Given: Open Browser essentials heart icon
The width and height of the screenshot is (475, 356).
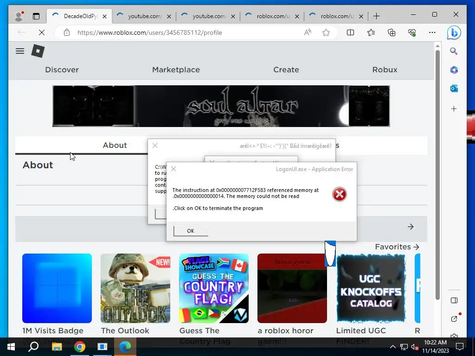Looking at the screenshot, I should [412, 32].
